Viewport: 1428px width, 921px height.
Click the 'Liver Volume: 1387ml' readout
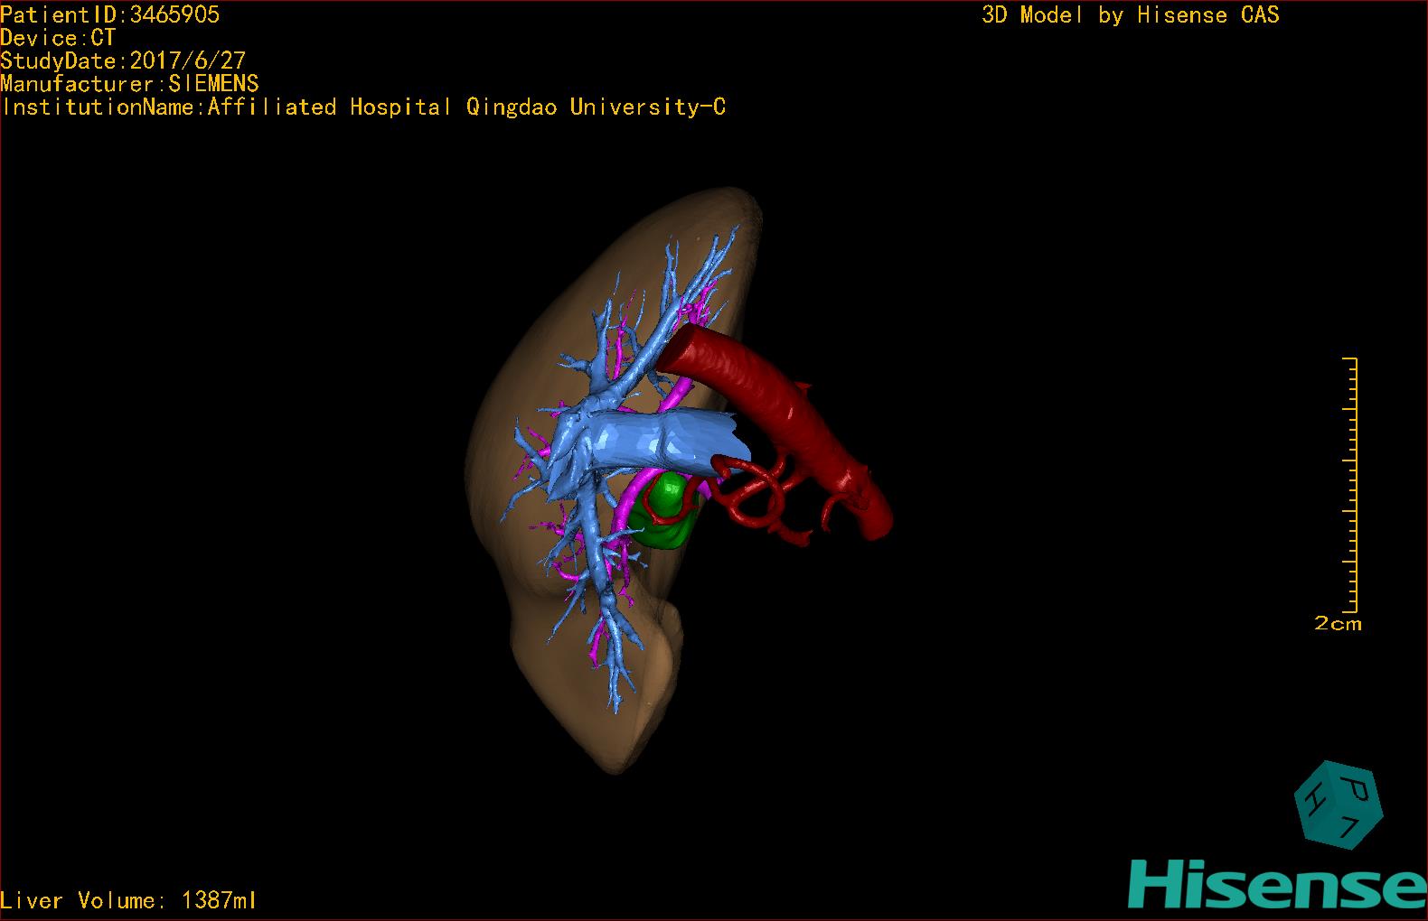click(128, 900)
